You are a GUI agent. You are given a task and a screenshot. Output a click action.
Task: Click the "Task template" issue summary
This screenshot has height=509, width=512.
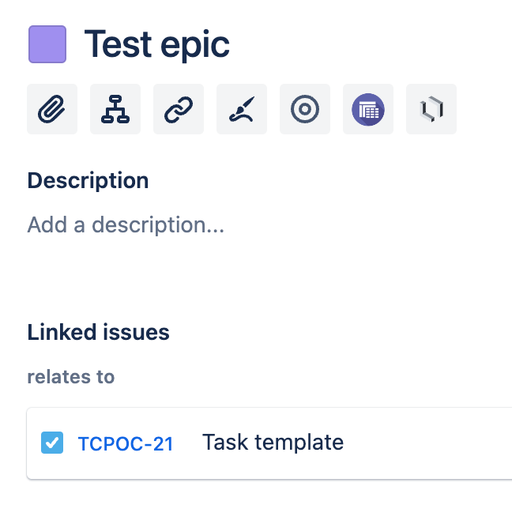coord(273,443)
